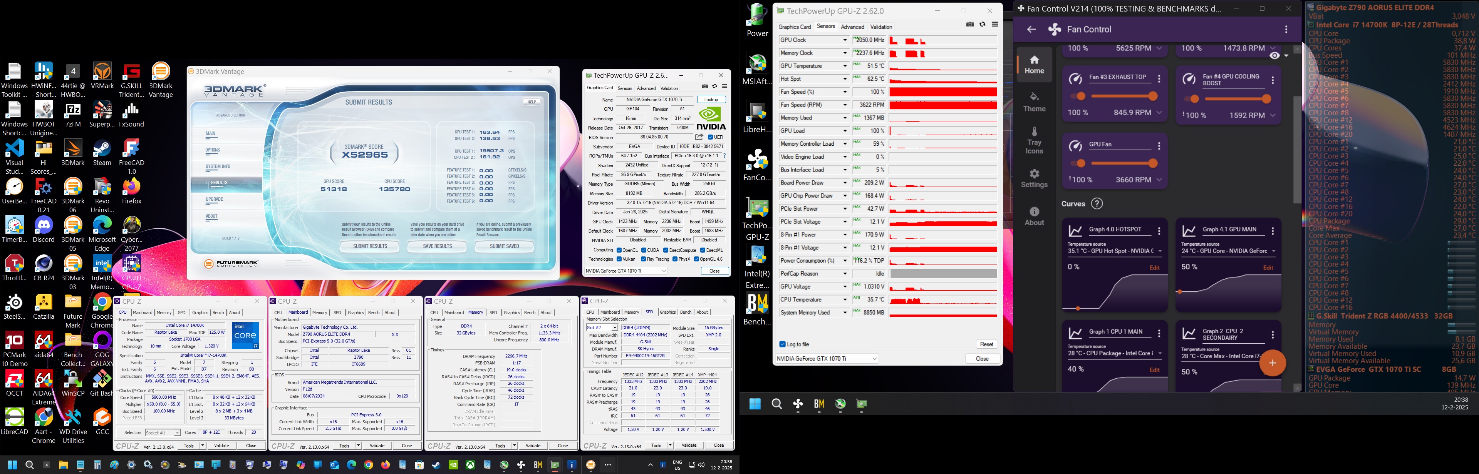Image resolution: width=1479 pixels, height=474 pixels.
Task: Open options menu of Graph 4.1 GPU MAIN
Action: point(1273,231)
